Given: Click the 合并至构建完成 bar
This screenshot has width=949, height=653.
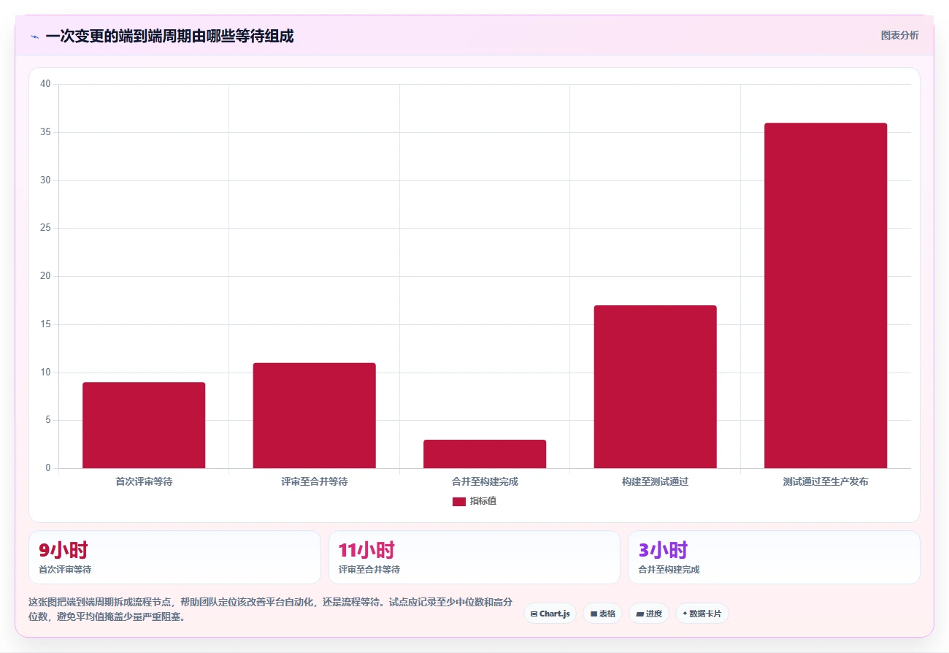Looking at the screenshot, I should coord(485,454).
